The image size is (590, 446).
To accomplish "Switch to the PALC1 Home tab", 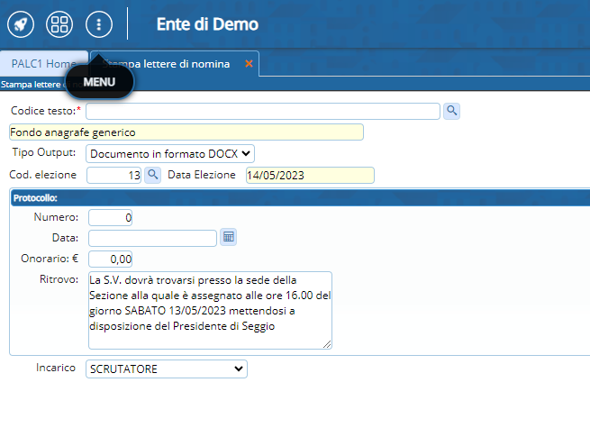I will (43, 64).
